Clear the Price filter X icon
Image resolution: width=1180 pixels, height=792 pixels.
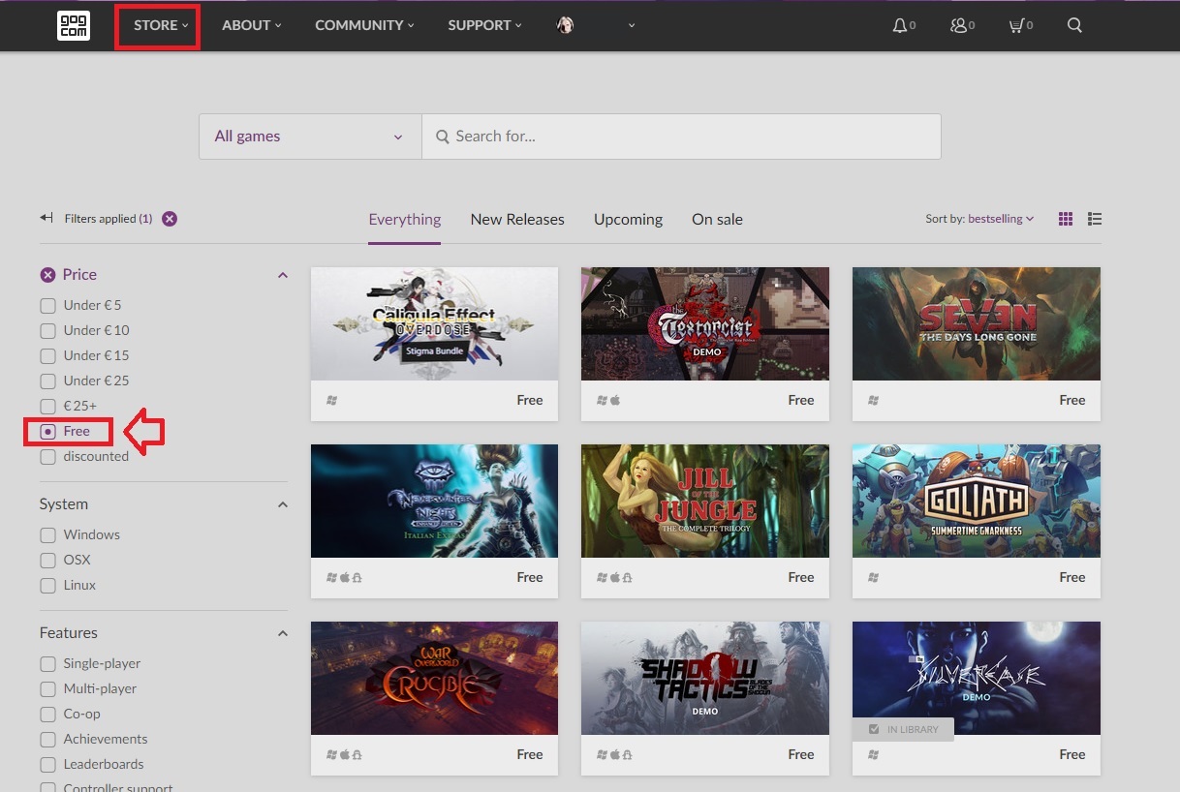pos(47,275)
